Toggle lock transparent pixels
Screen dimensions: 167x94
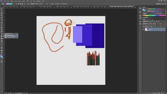[146, 26]
